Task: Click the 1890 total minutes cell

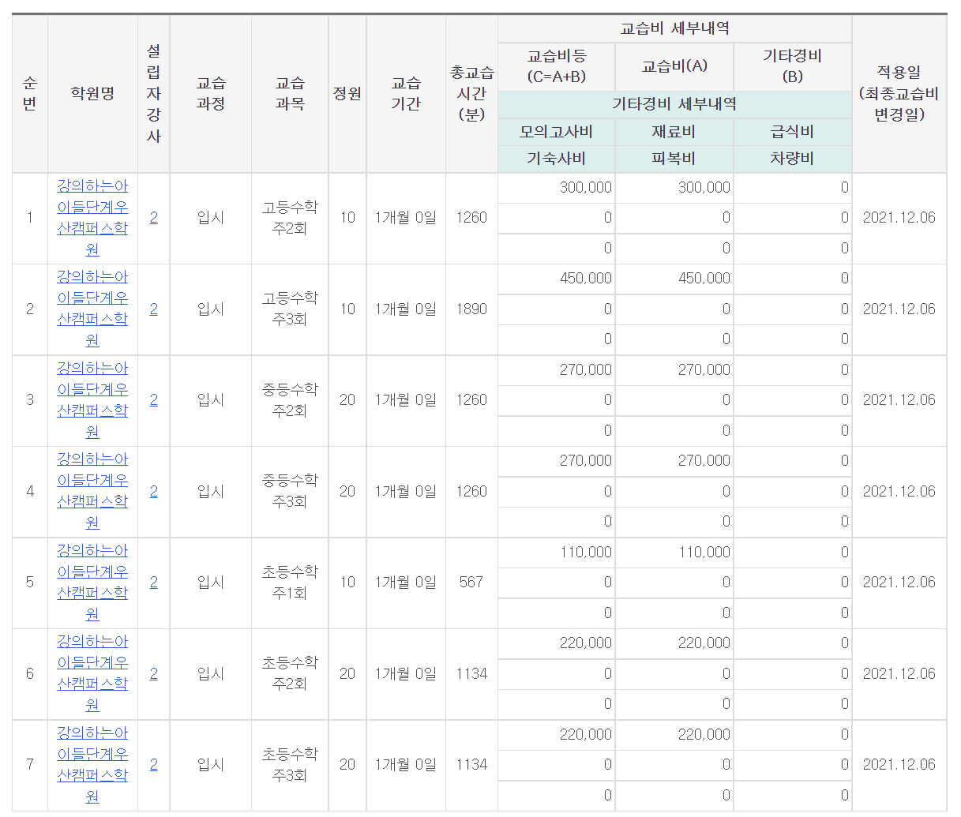Action: pyautogui.click(x=471, y=309)
